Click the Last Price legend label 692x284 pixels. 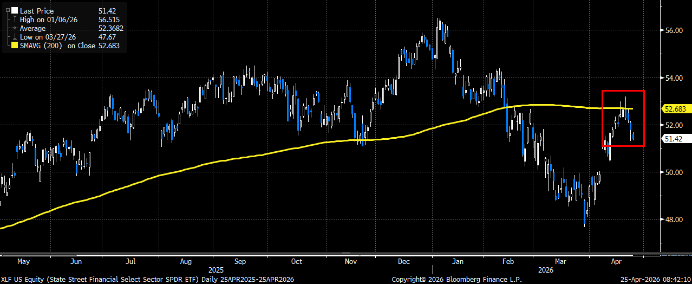[36, 11]
